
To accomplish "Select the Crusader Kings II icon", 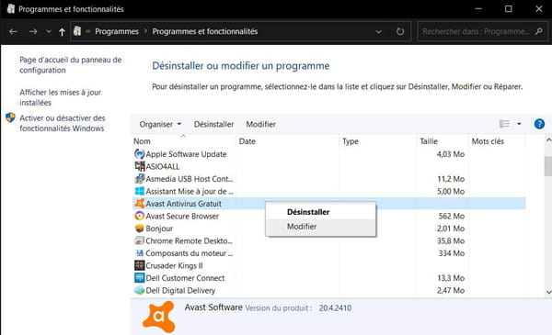I will click(x=140, y=265).
